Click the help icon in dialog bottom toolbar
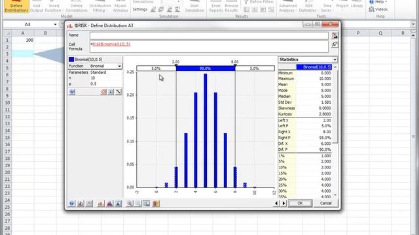 pos(71,204)
